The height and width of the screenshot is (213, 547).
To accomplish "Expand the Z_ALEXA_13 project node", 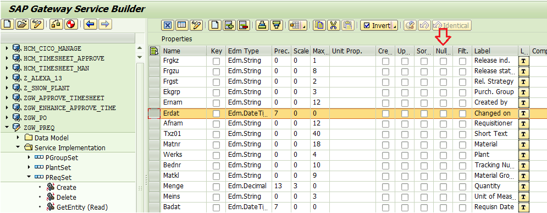I will [x=7, y=78].
